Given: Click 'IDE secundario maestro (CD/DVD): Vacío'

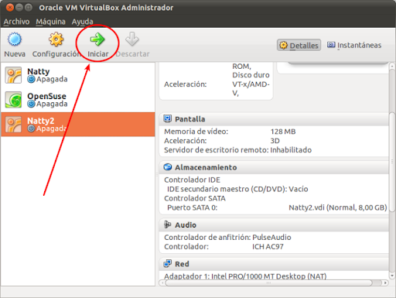Looking at the screenshot, I should tap(237, 189).
